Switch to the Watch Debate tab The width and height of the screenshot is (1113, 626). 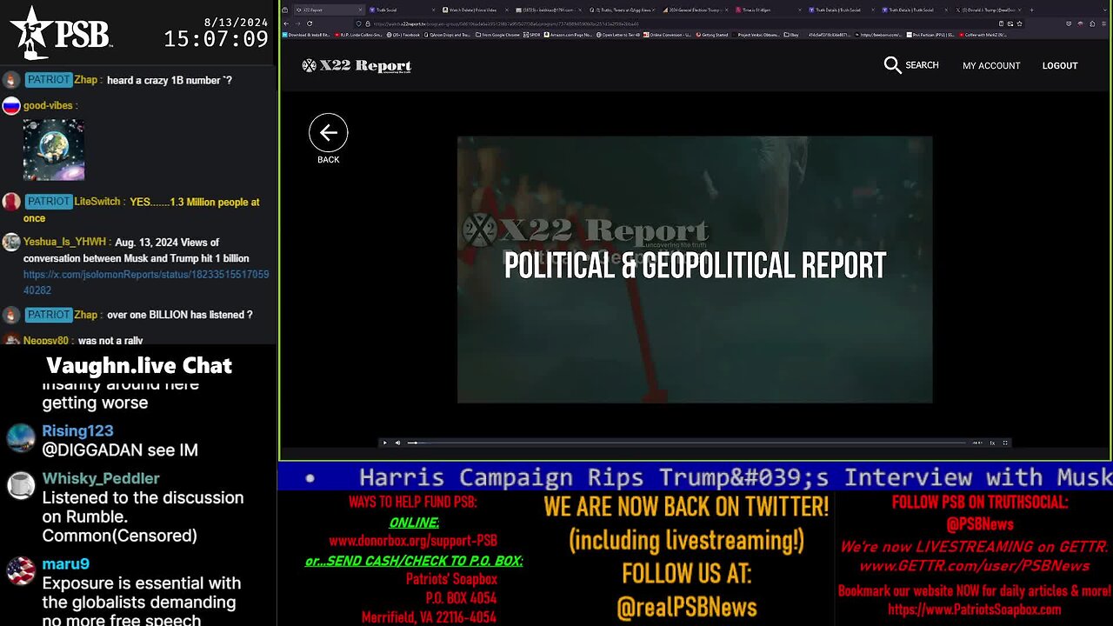(477, 10)
